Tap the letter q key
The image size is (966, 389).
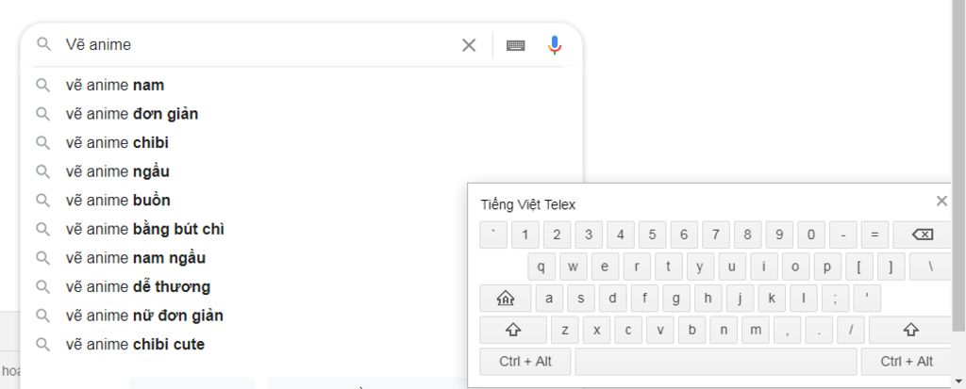pyautogui.click(x=541, y=267)
